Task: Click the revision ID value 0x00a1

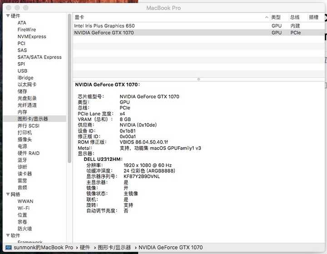Action: click(x=128, y=136)
